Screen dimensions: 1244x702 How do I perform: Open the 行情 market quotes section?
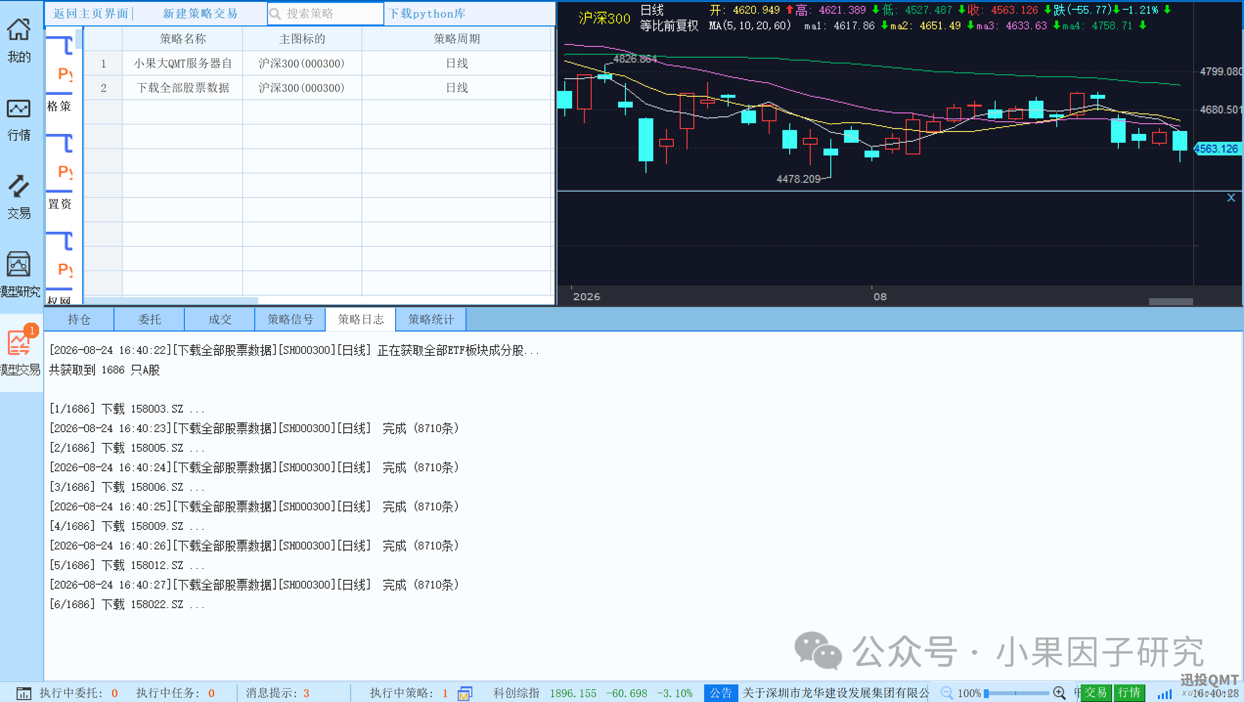19,120
